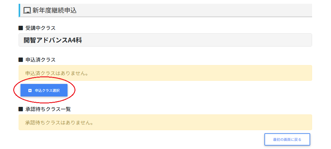Image resolution: width=331 pixels, height=149 pixels.
Task: Click the square bullet beside 承認待ちクラス一覧
Action: coord(21,109)
